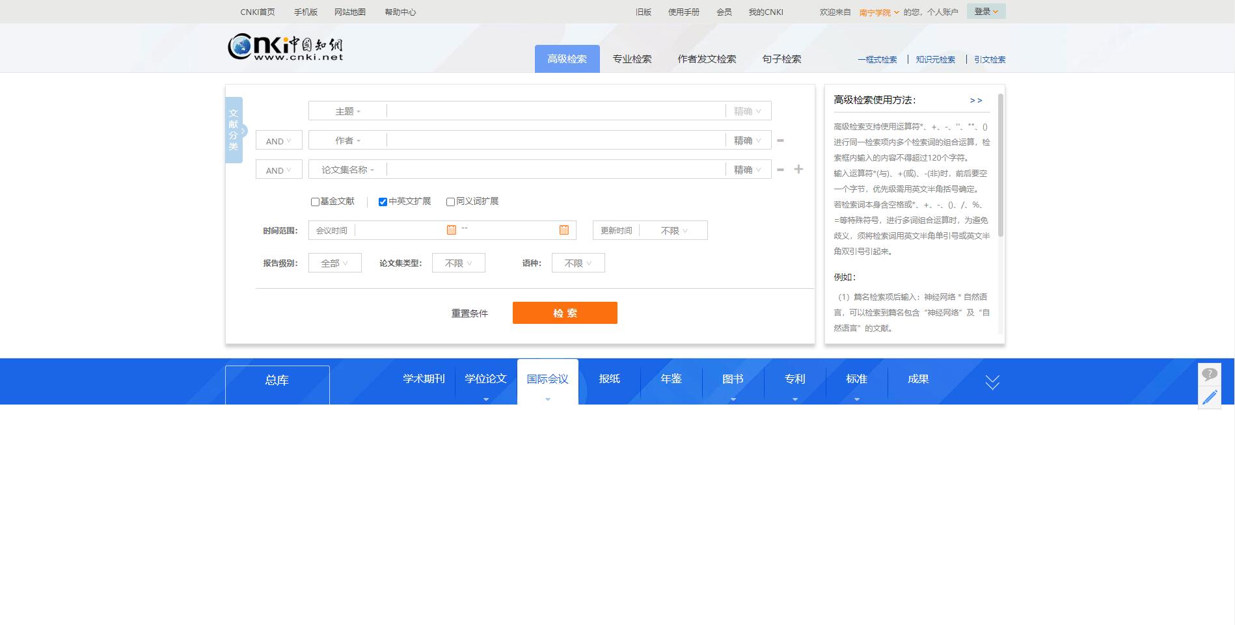Click the pencil feedback icon
Viewport: 1235px width, 625px height.
[1209, 397]
